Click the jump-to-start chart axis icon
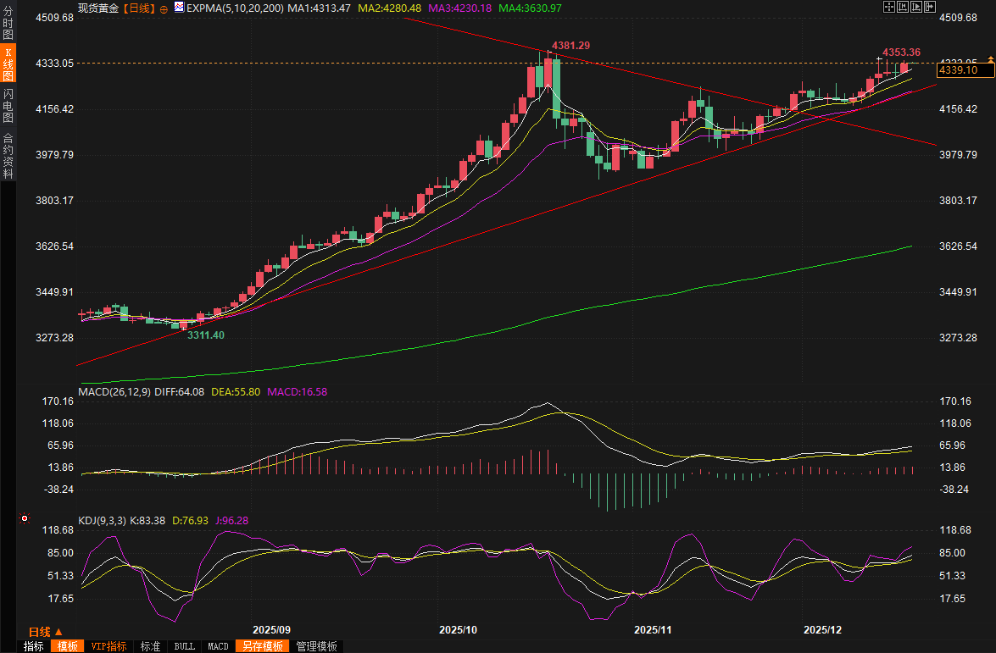996x653 pixels. click(904, 8)
